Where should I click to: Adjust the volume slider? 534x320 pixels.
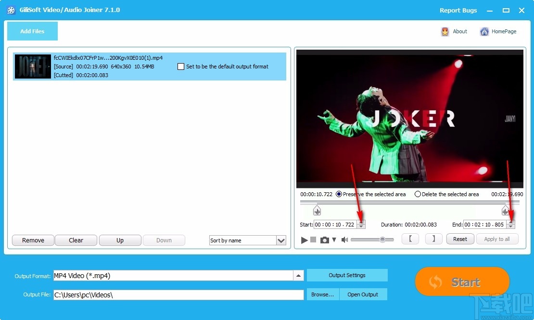382,239
